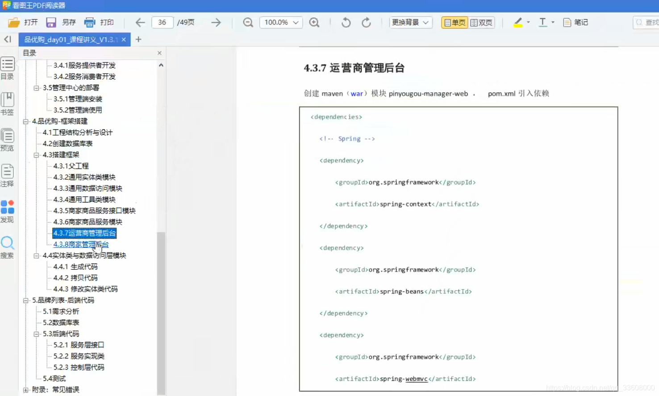Open outline item 4.3.1父工程

[x=71, y=166]
